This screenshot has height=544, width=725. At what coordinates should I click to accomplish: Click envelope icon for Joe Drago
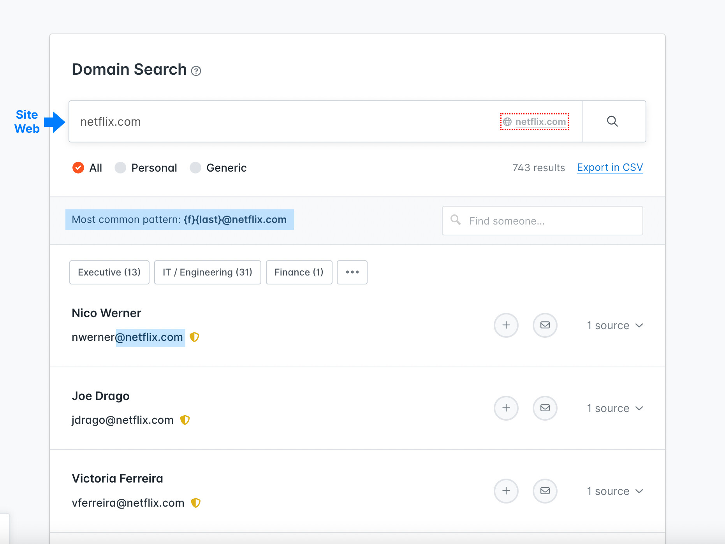tap(545, 408)
